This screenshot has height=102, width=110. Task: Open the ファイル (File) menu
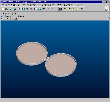coord(6,5)
